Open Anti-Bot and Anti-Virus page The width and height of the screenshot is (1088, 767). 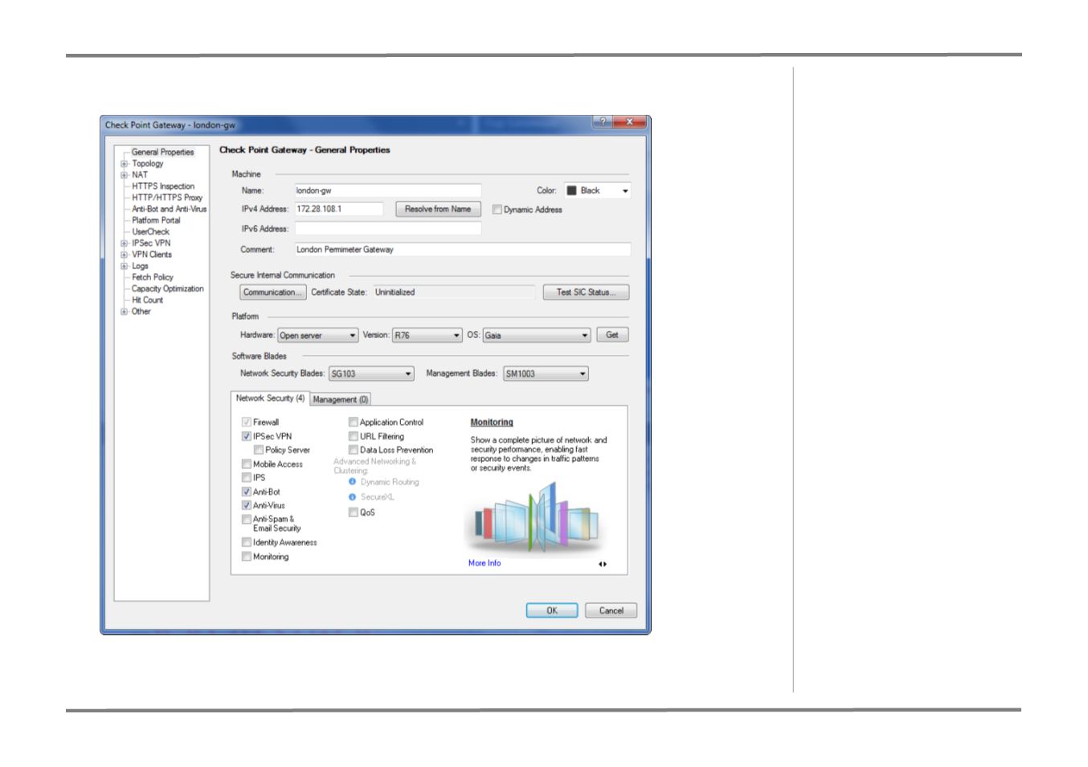coord(170,209)
